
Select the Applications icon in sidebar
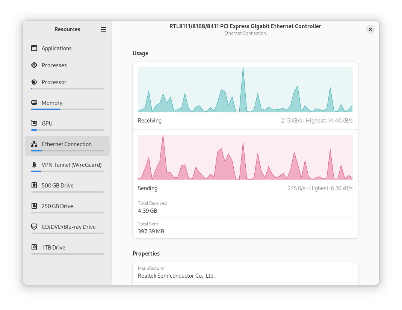tap(34, 48)
